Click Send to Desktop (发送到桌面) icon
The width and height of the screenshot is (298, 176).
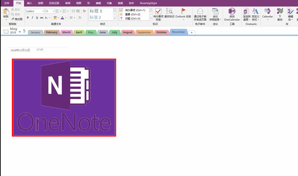click(x=246, y=11)
